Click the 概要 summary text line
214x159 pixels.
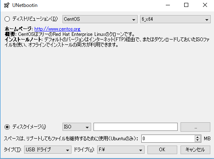pos(70,34)
